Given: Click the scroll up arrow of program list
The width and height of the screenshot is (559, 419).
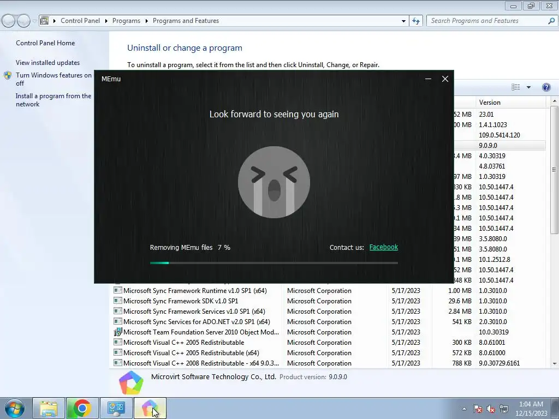Looking at the screenshot, I should [x=555, y=101].
